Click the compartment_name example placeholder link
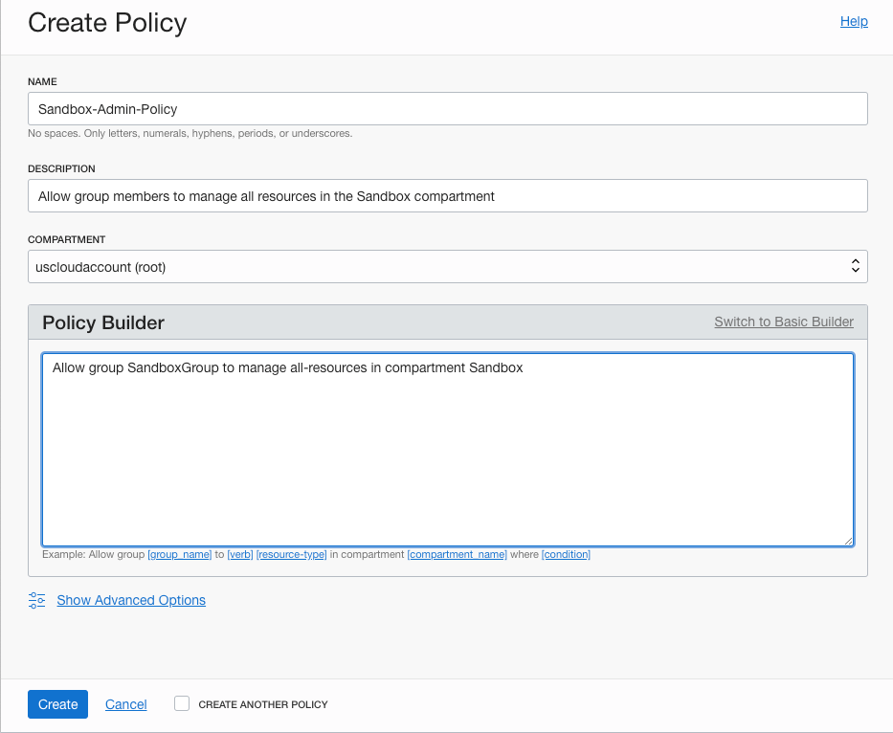Viewport: 893px width, 733px height. (457, 554)
